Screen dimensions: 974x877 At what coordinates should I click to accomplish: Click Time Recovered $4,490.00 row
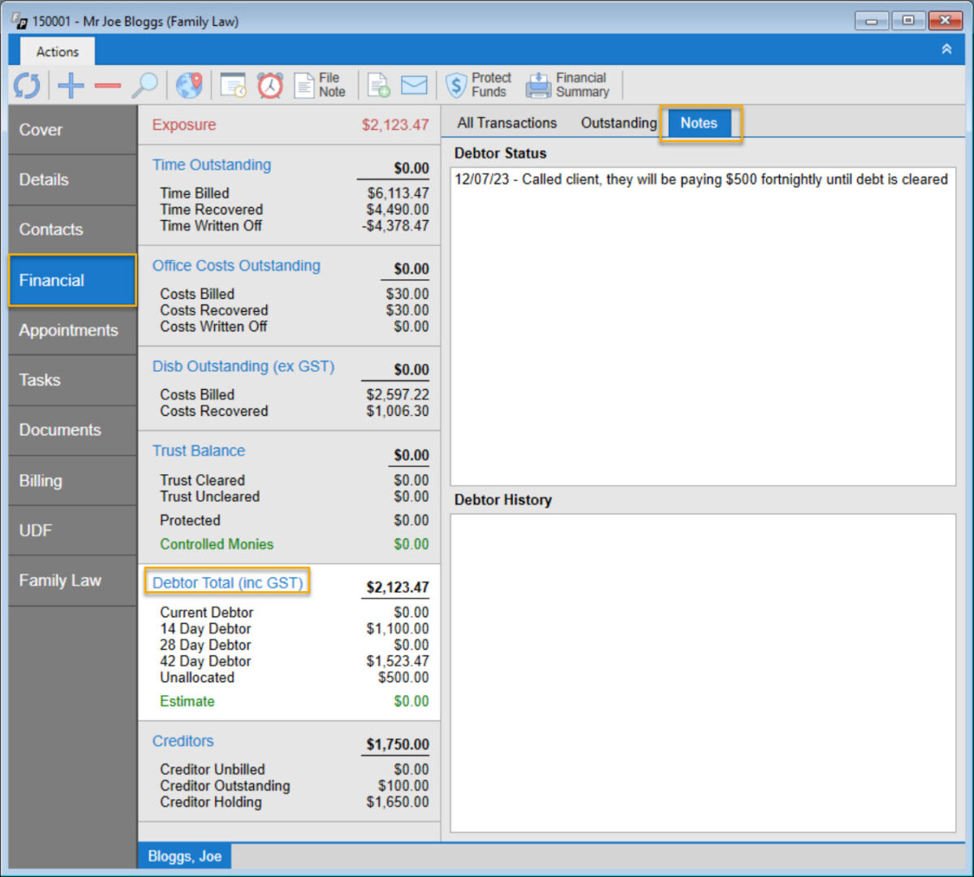click(294, 210)
